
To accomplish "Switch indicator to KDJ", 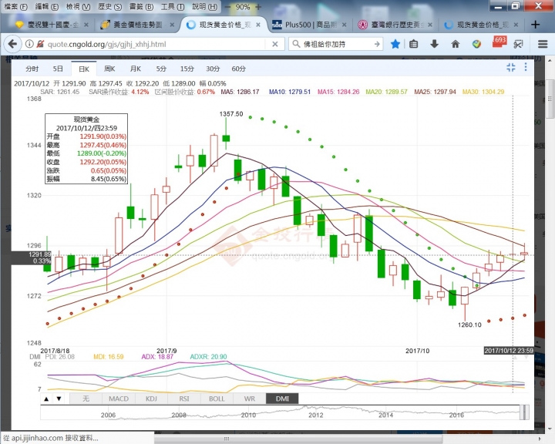I will [x=151, y=399].
